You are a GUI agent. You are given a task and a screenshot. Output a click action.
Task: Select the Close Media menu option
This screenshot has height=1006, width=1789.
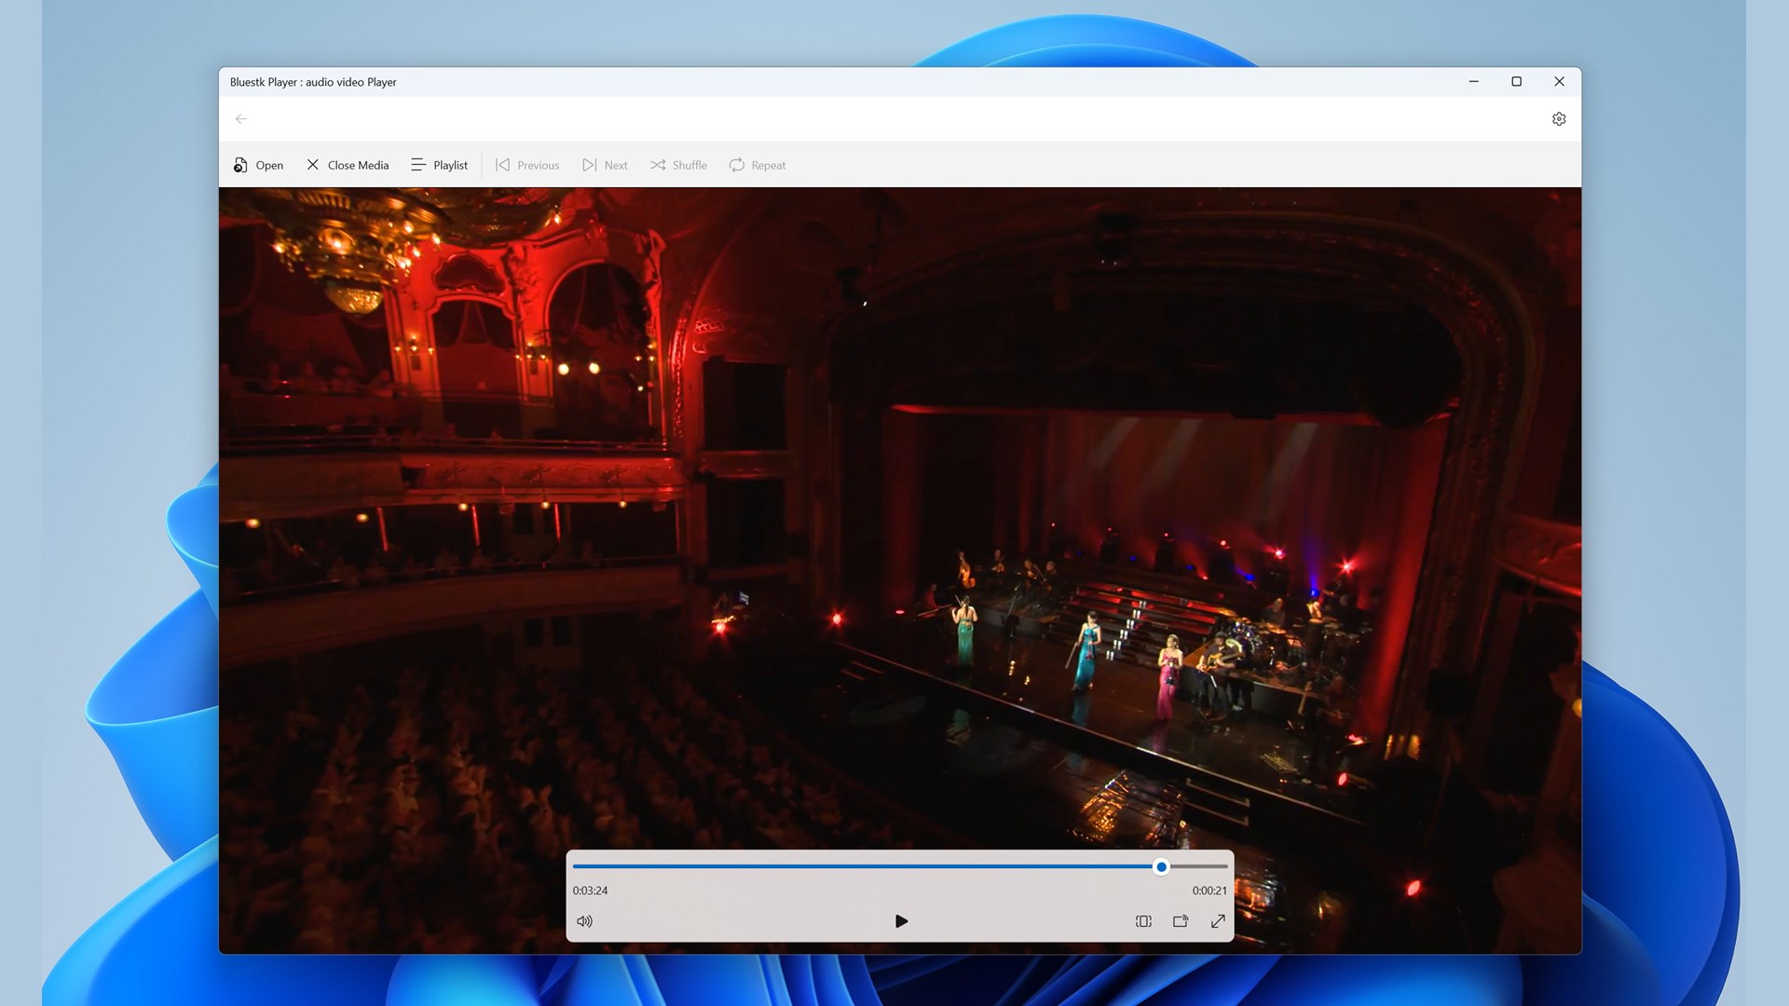346,164
